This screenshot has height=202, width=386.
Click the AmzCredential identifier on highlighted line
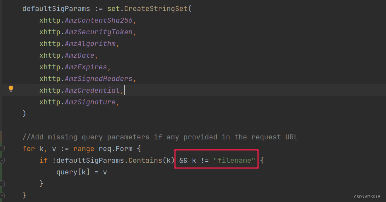coord(92,91)
